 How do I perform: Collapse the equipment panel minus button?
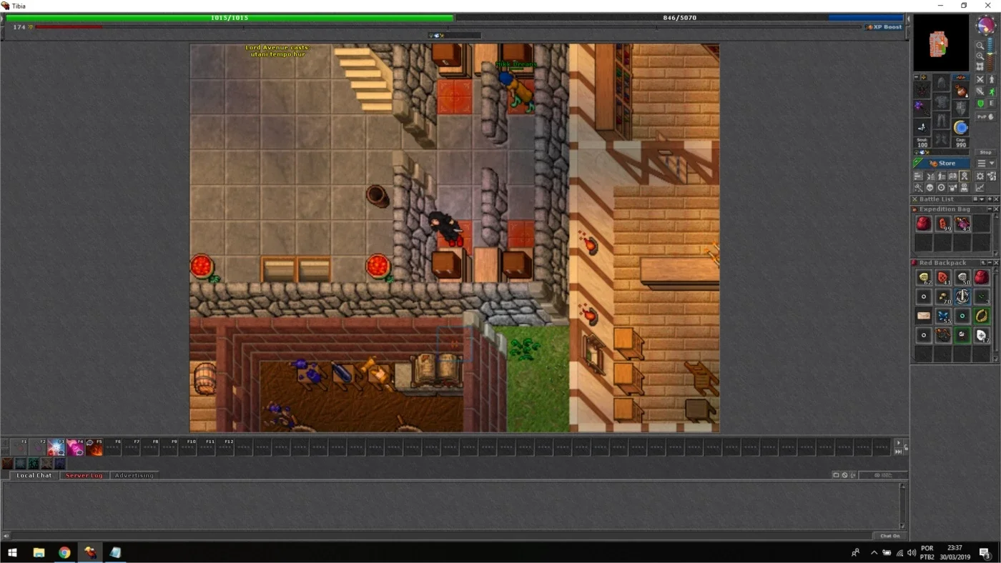917,77
